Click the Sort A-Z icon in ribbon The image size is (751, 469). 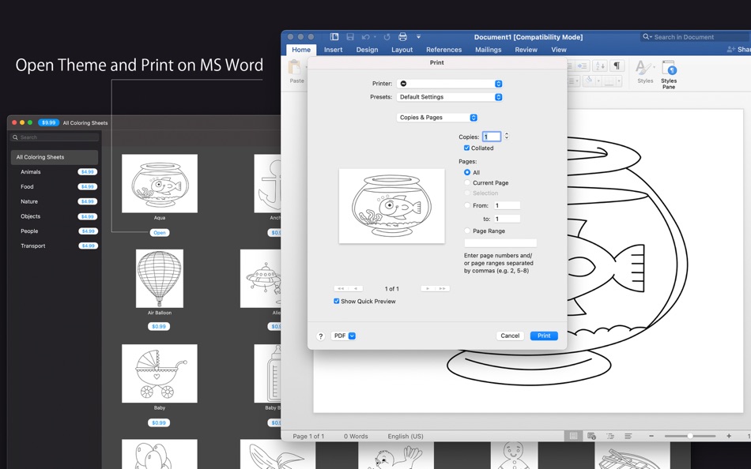click(599, 66)
